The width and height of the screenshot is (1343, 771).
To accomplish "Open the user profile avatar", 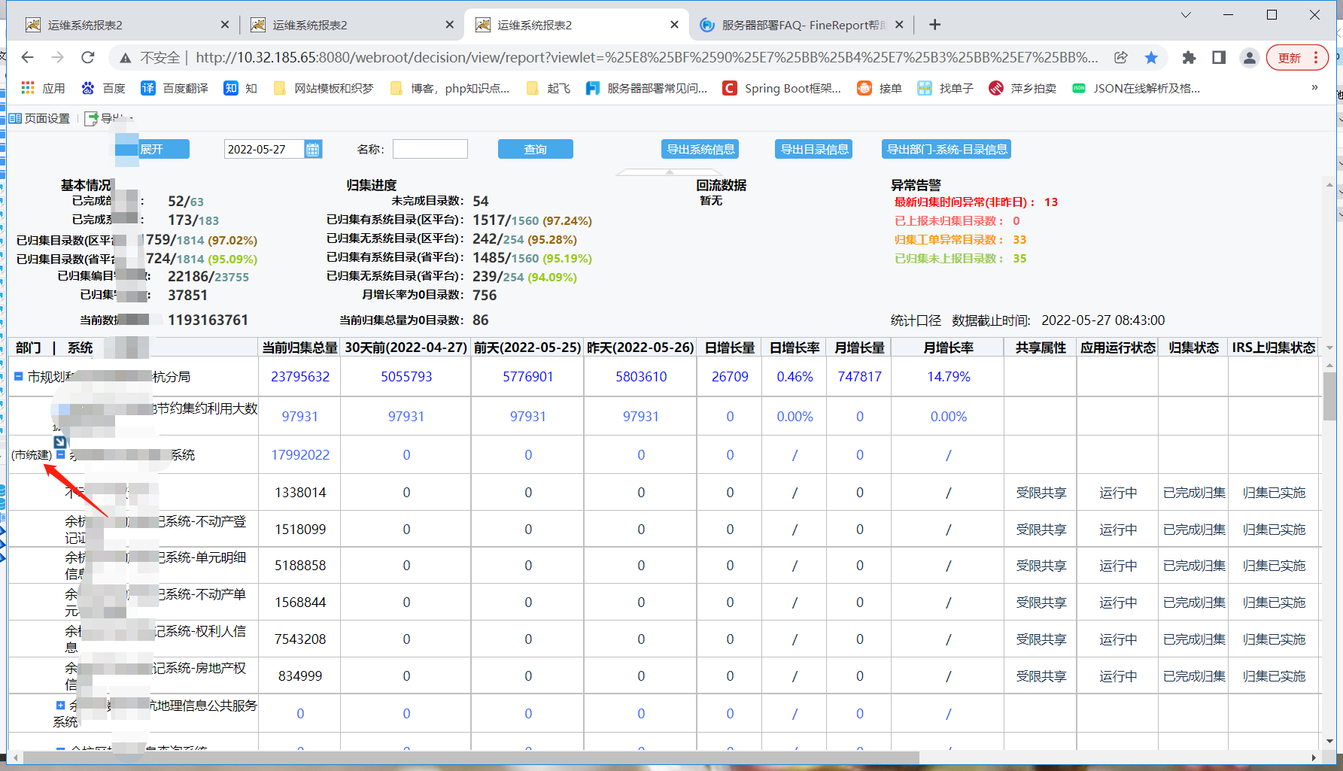I will (x=1250, y=58).
